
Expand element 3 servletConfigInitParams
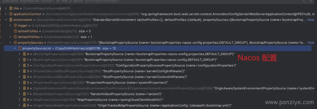point(19,71)
